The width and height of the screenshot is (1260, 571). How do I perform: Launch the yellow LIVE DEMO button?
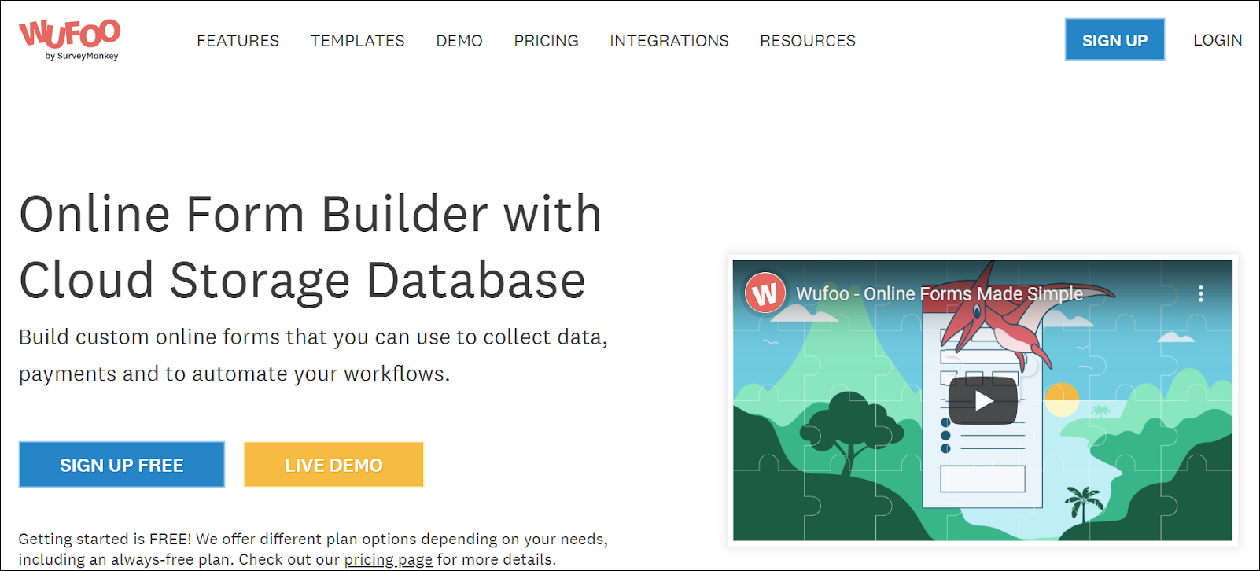point(333,465)
